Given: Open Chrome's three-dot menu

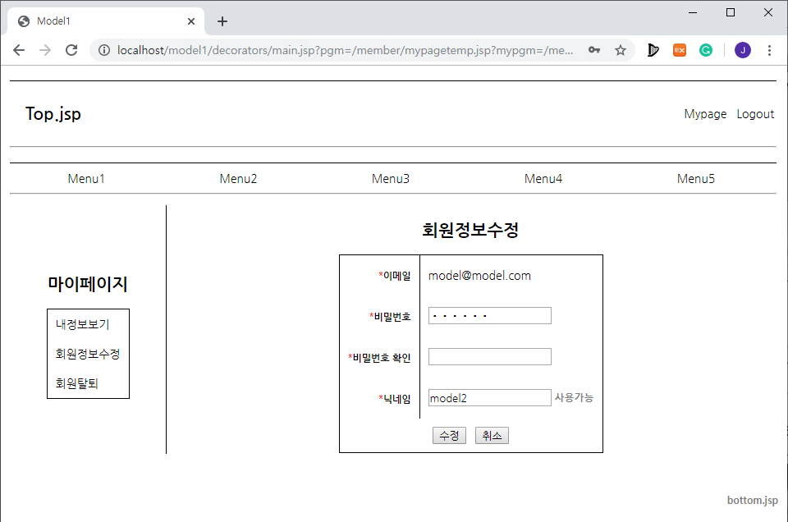Looking at the screenshot, I should click(769, 50).
